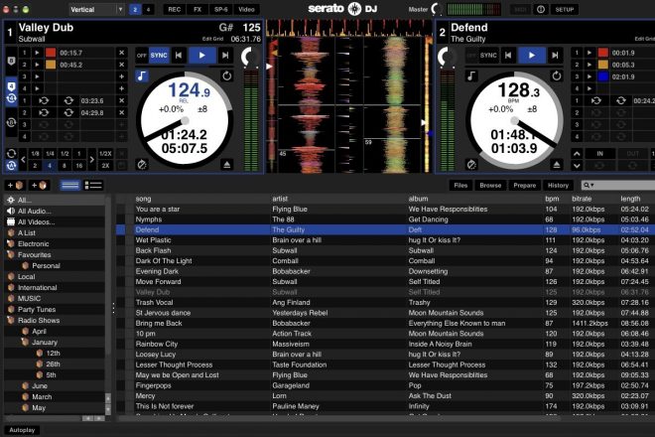Adjust the Master volume knob
Screen dimensions: 655x437
437,9
